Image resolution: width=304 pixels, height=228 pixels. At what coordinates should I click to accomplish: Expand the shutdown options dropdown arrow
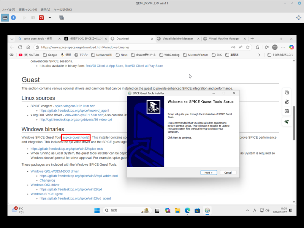tap(50, 17)
